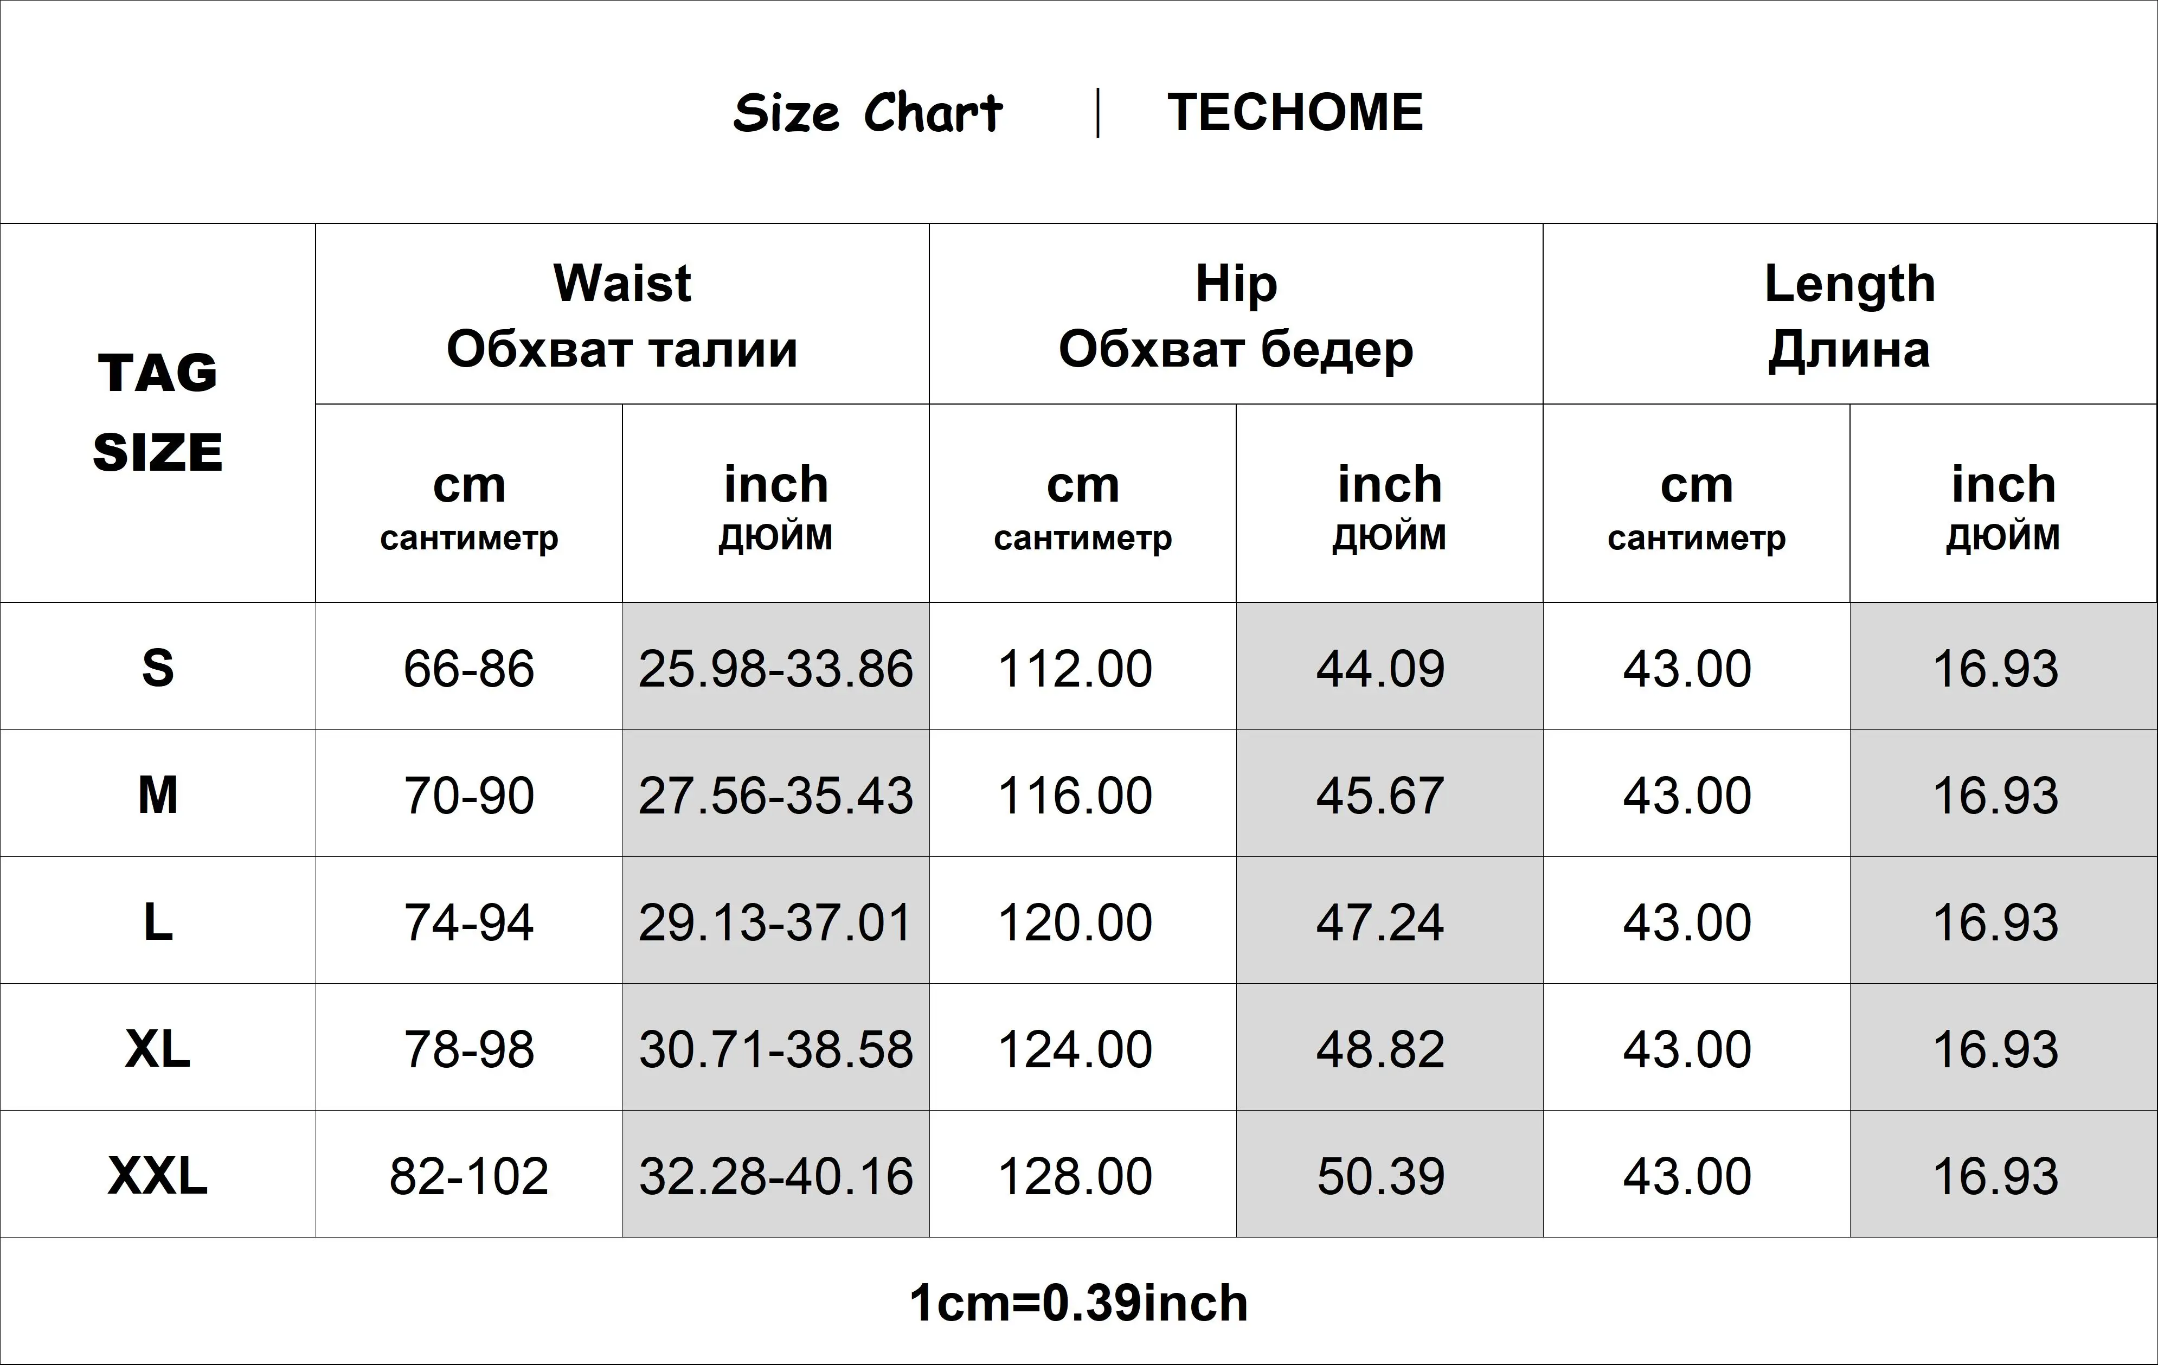Click the L size row label
The height and width of the screenshot is (1365, 2158).
pos(158,921)
